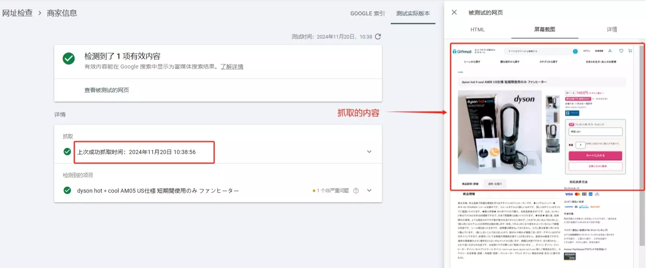Click 查看被测试的网页 button

click(x=107, y=90)
